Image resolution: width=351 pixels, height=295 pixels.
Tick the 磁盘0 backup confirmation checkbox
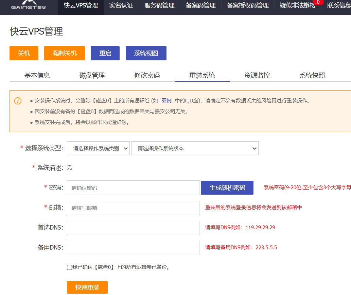tap(69, 267)
